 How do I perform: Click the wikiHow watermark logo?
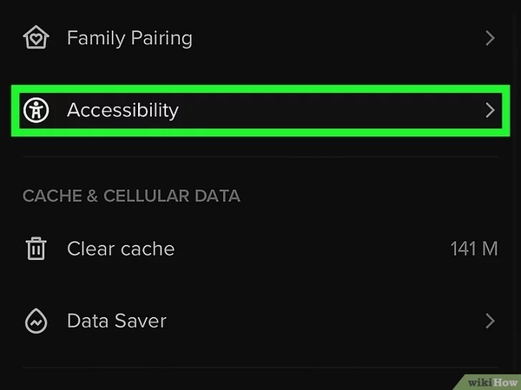coord(490,381)
